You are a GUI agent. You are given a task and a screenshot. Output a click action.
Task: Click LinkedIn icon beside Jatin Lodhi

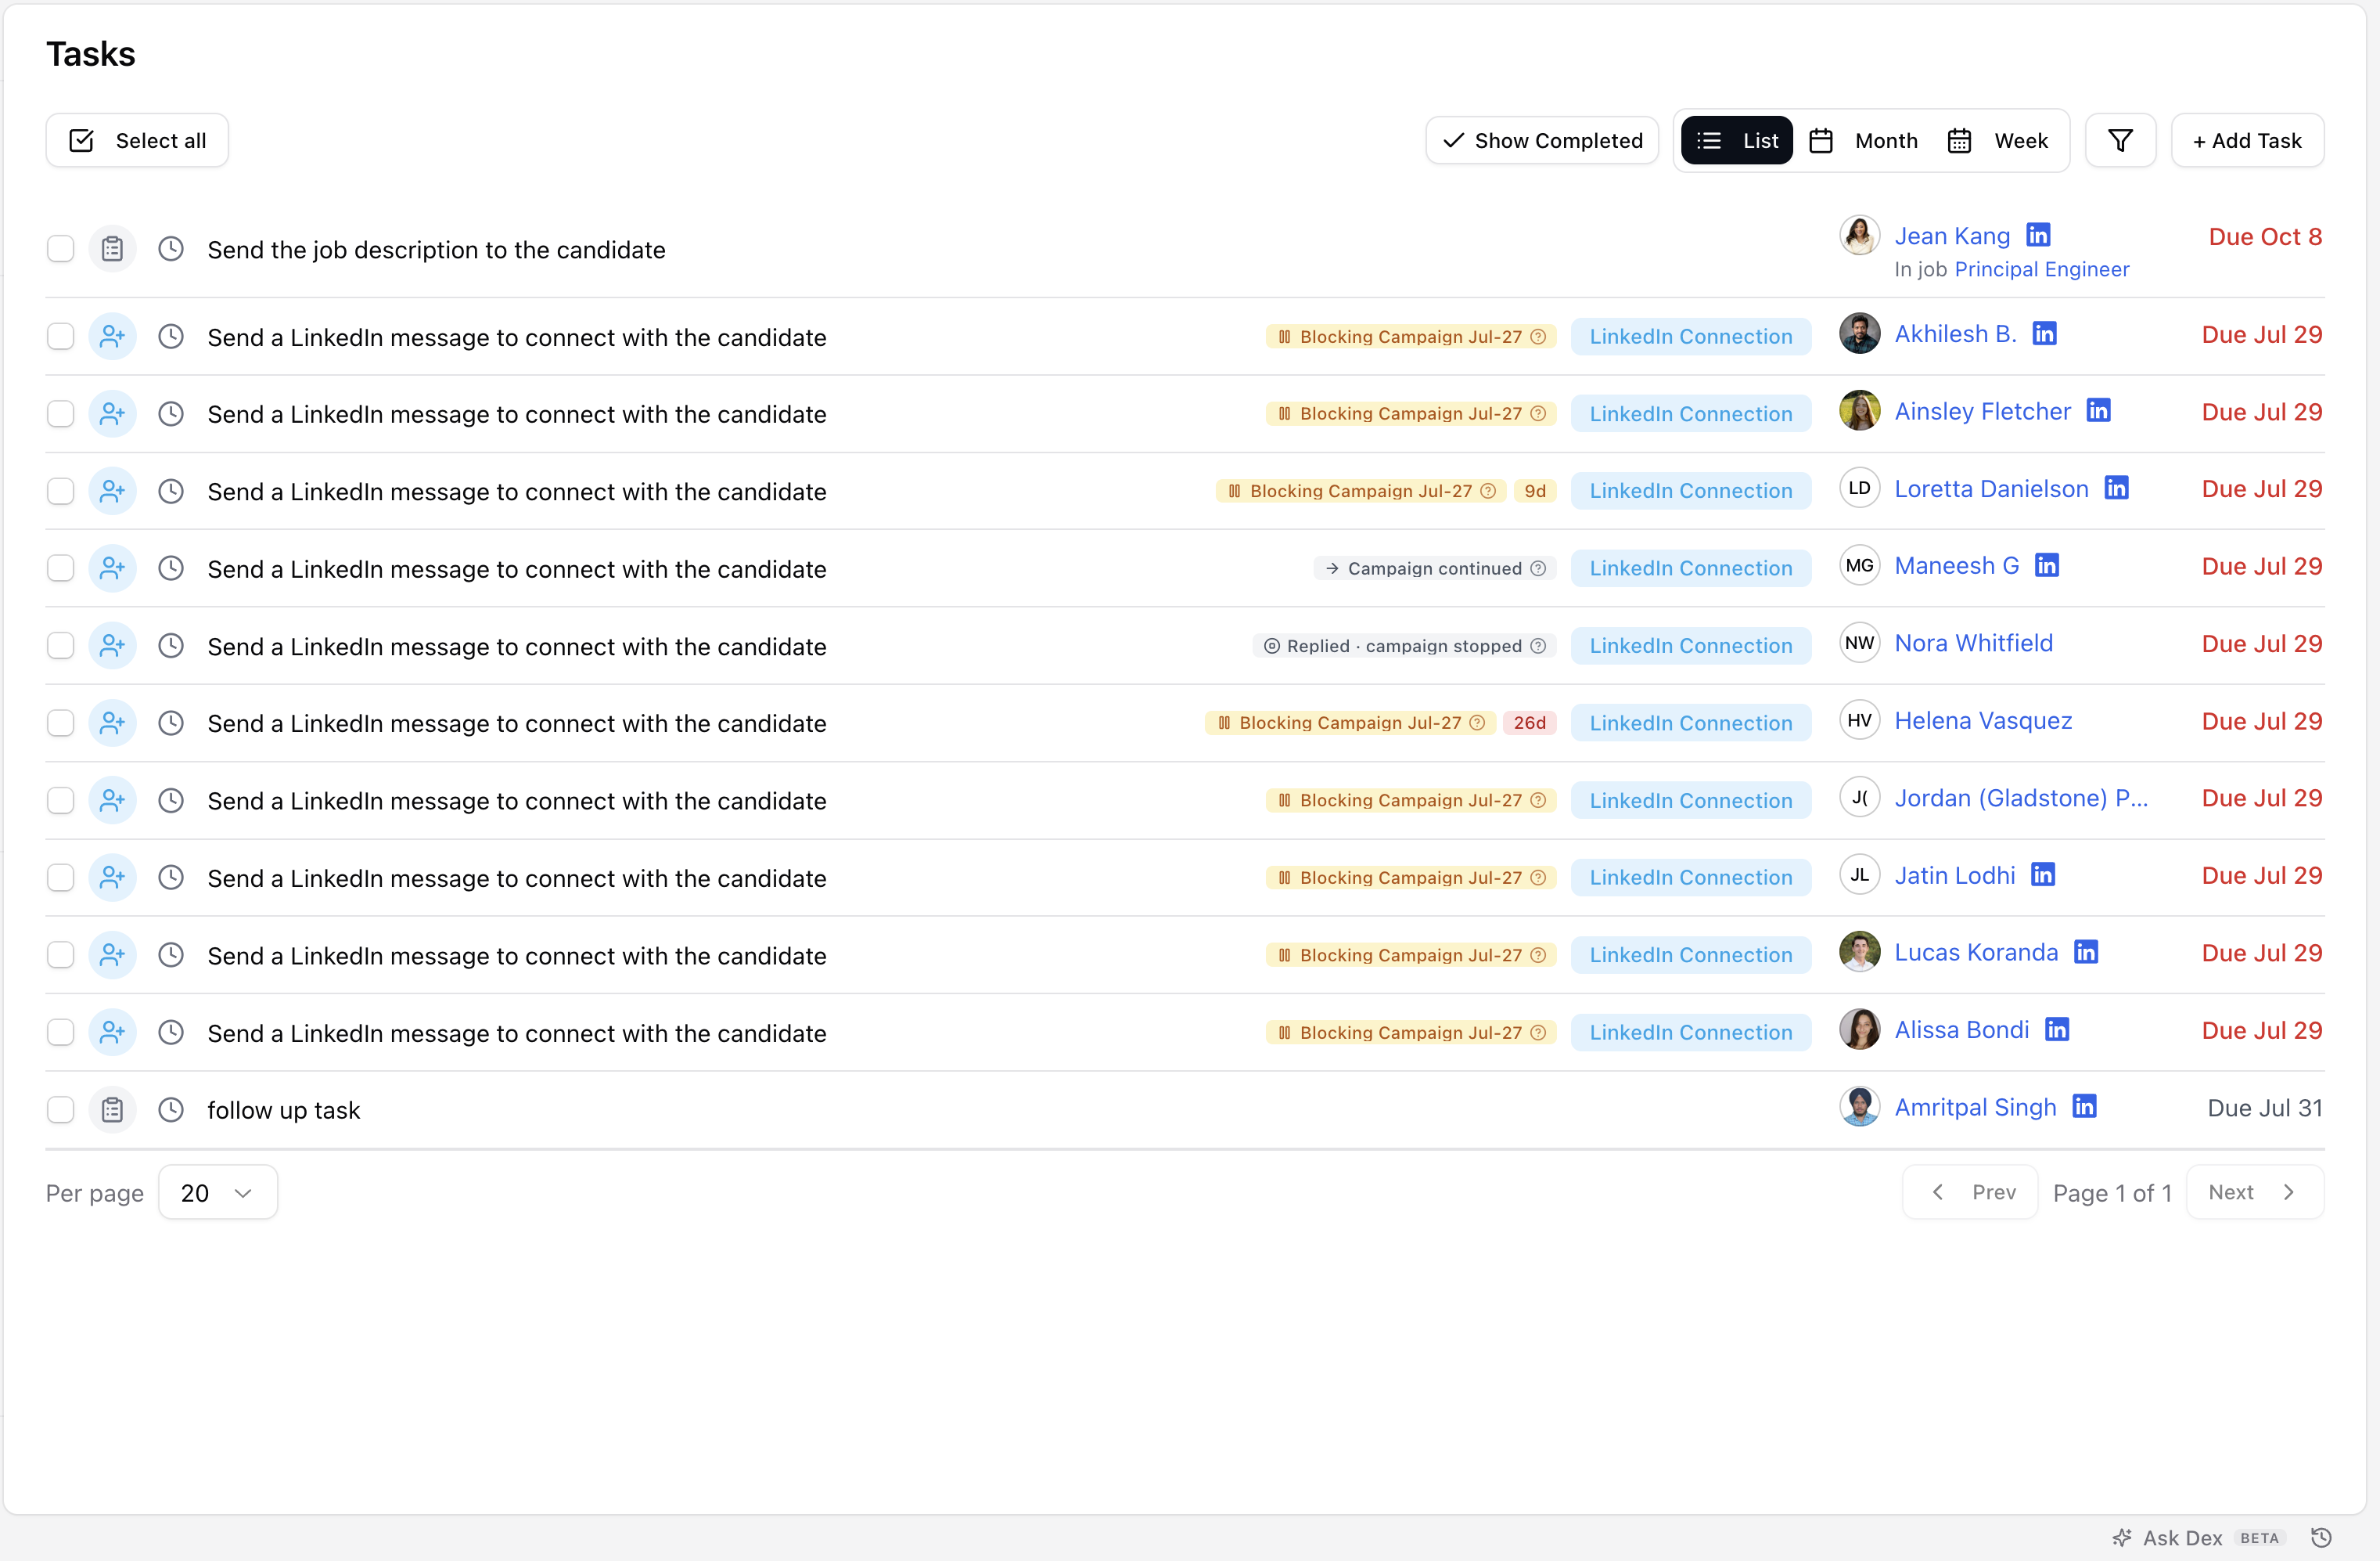click(x=2043, y=874)
